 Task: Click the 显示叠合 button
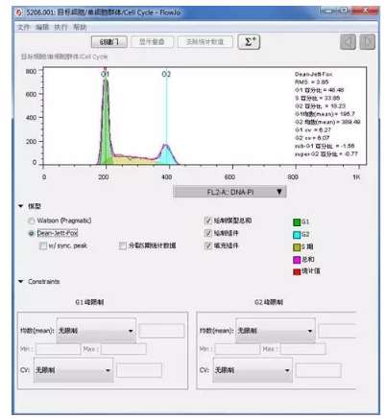click(x=152, y=42)
